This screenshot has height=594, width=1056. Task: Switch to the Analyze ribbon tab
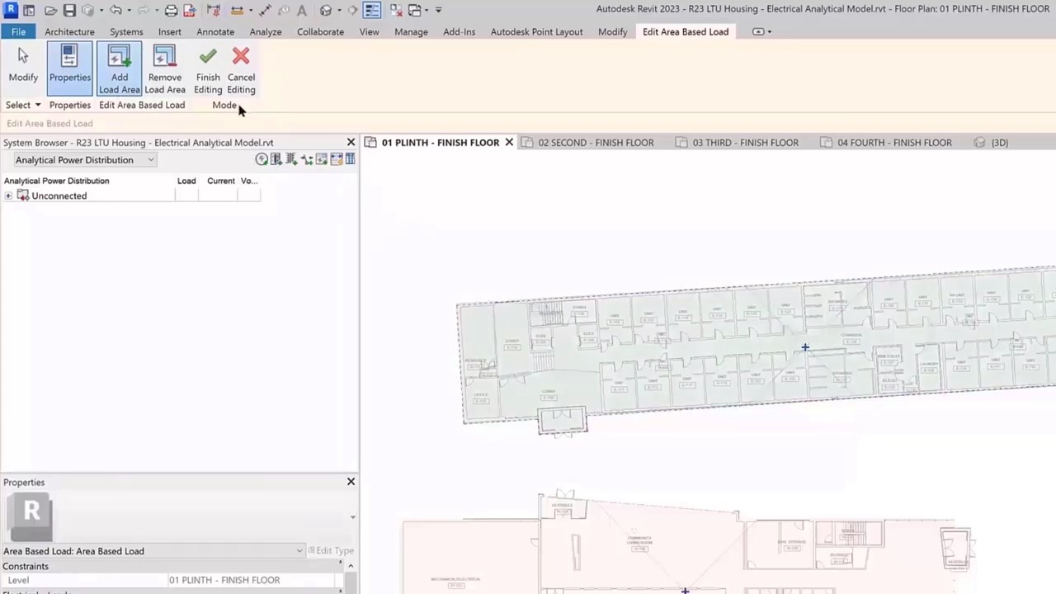pos(266,31)
